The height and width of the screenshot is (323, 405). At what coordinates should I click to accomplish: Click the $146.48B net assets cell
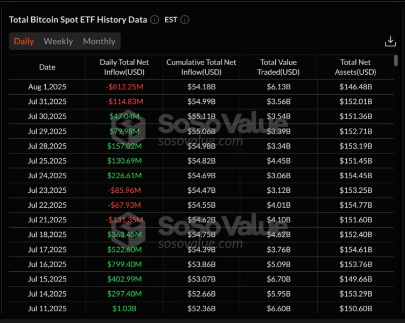355,87
